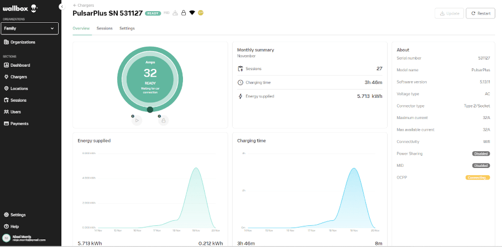Click the lock charger button under dial
The image size is (502, 247).
coord(163,120)
